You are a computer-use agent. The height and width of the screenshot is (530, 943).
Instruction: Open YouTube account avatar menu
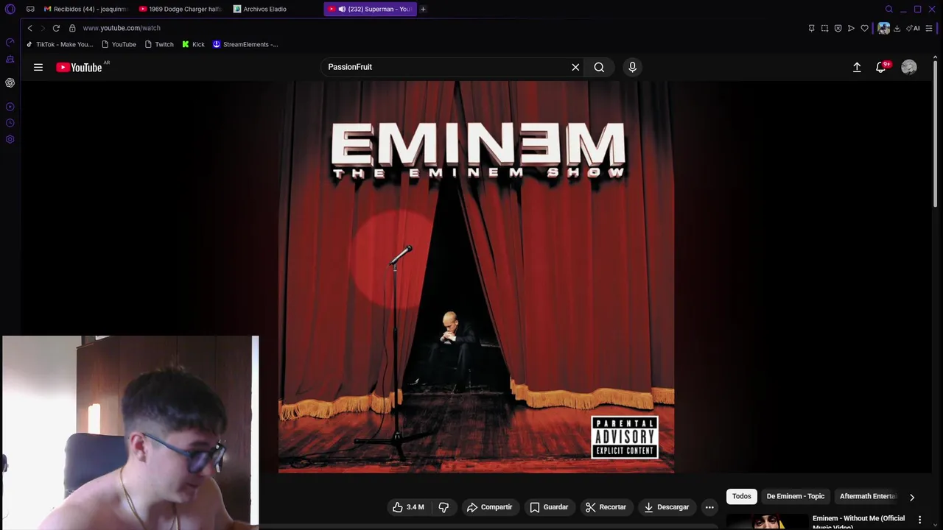coord(909,67)
